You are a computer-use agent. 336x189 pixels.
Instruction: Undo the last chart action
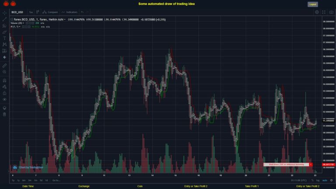pos(82,12)
